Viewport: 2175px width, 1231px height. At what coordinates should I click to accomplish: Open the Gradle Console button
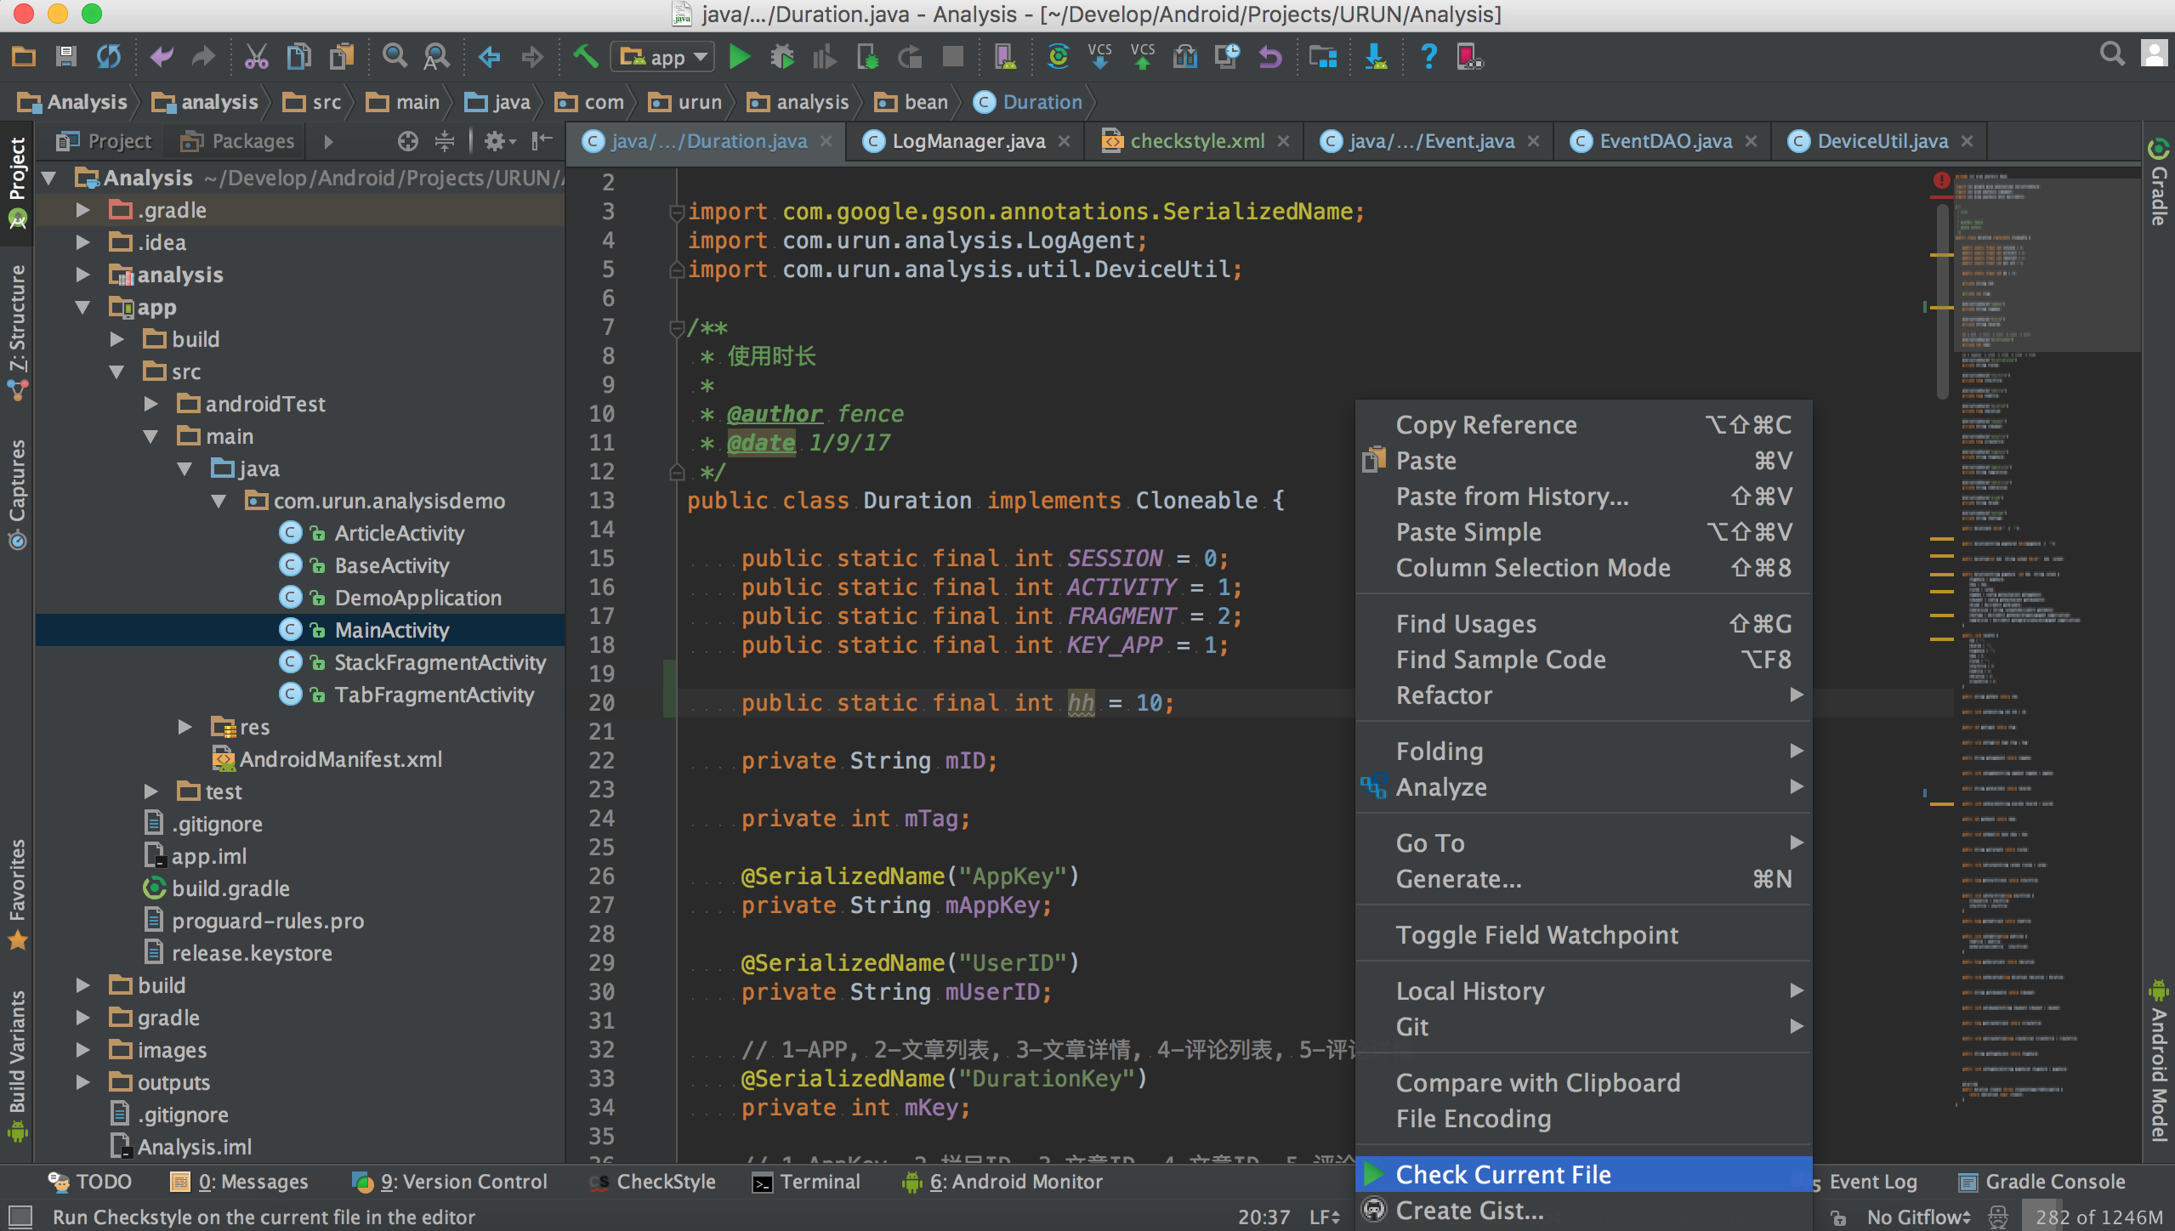[2042, 1182]
